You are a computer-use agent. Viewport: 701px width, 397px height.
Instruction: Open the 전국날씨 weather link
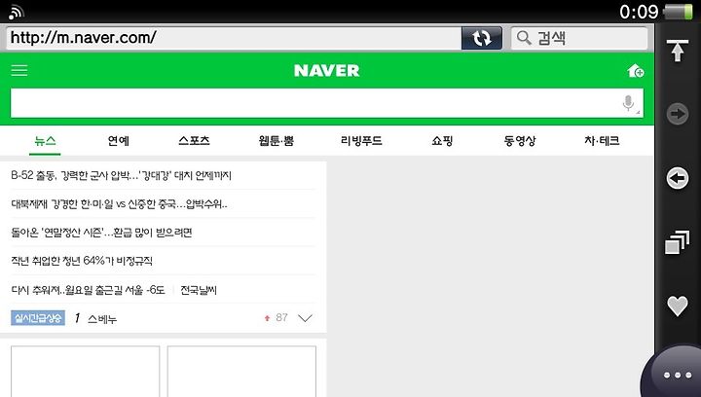[x=199, y=290]
